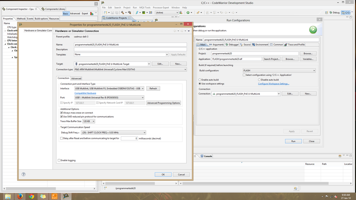This screenshot has height=200, width=356.
Task: Open File Explorer from the taskbar
Action: pos(8,196)
